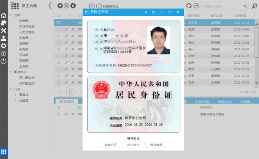Click the magnifier inside the search box

[x=245, y=6]
